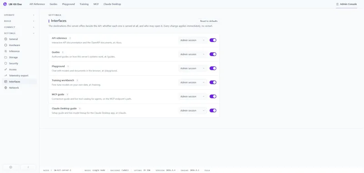Disable the Guides interface toggle
This screenshot has width=364, height=173.
[213, 54]
